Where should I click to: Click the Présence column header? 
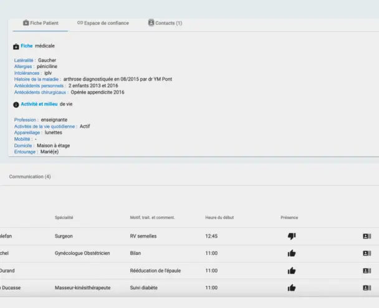pyautogui.click(x=289, y=218)
